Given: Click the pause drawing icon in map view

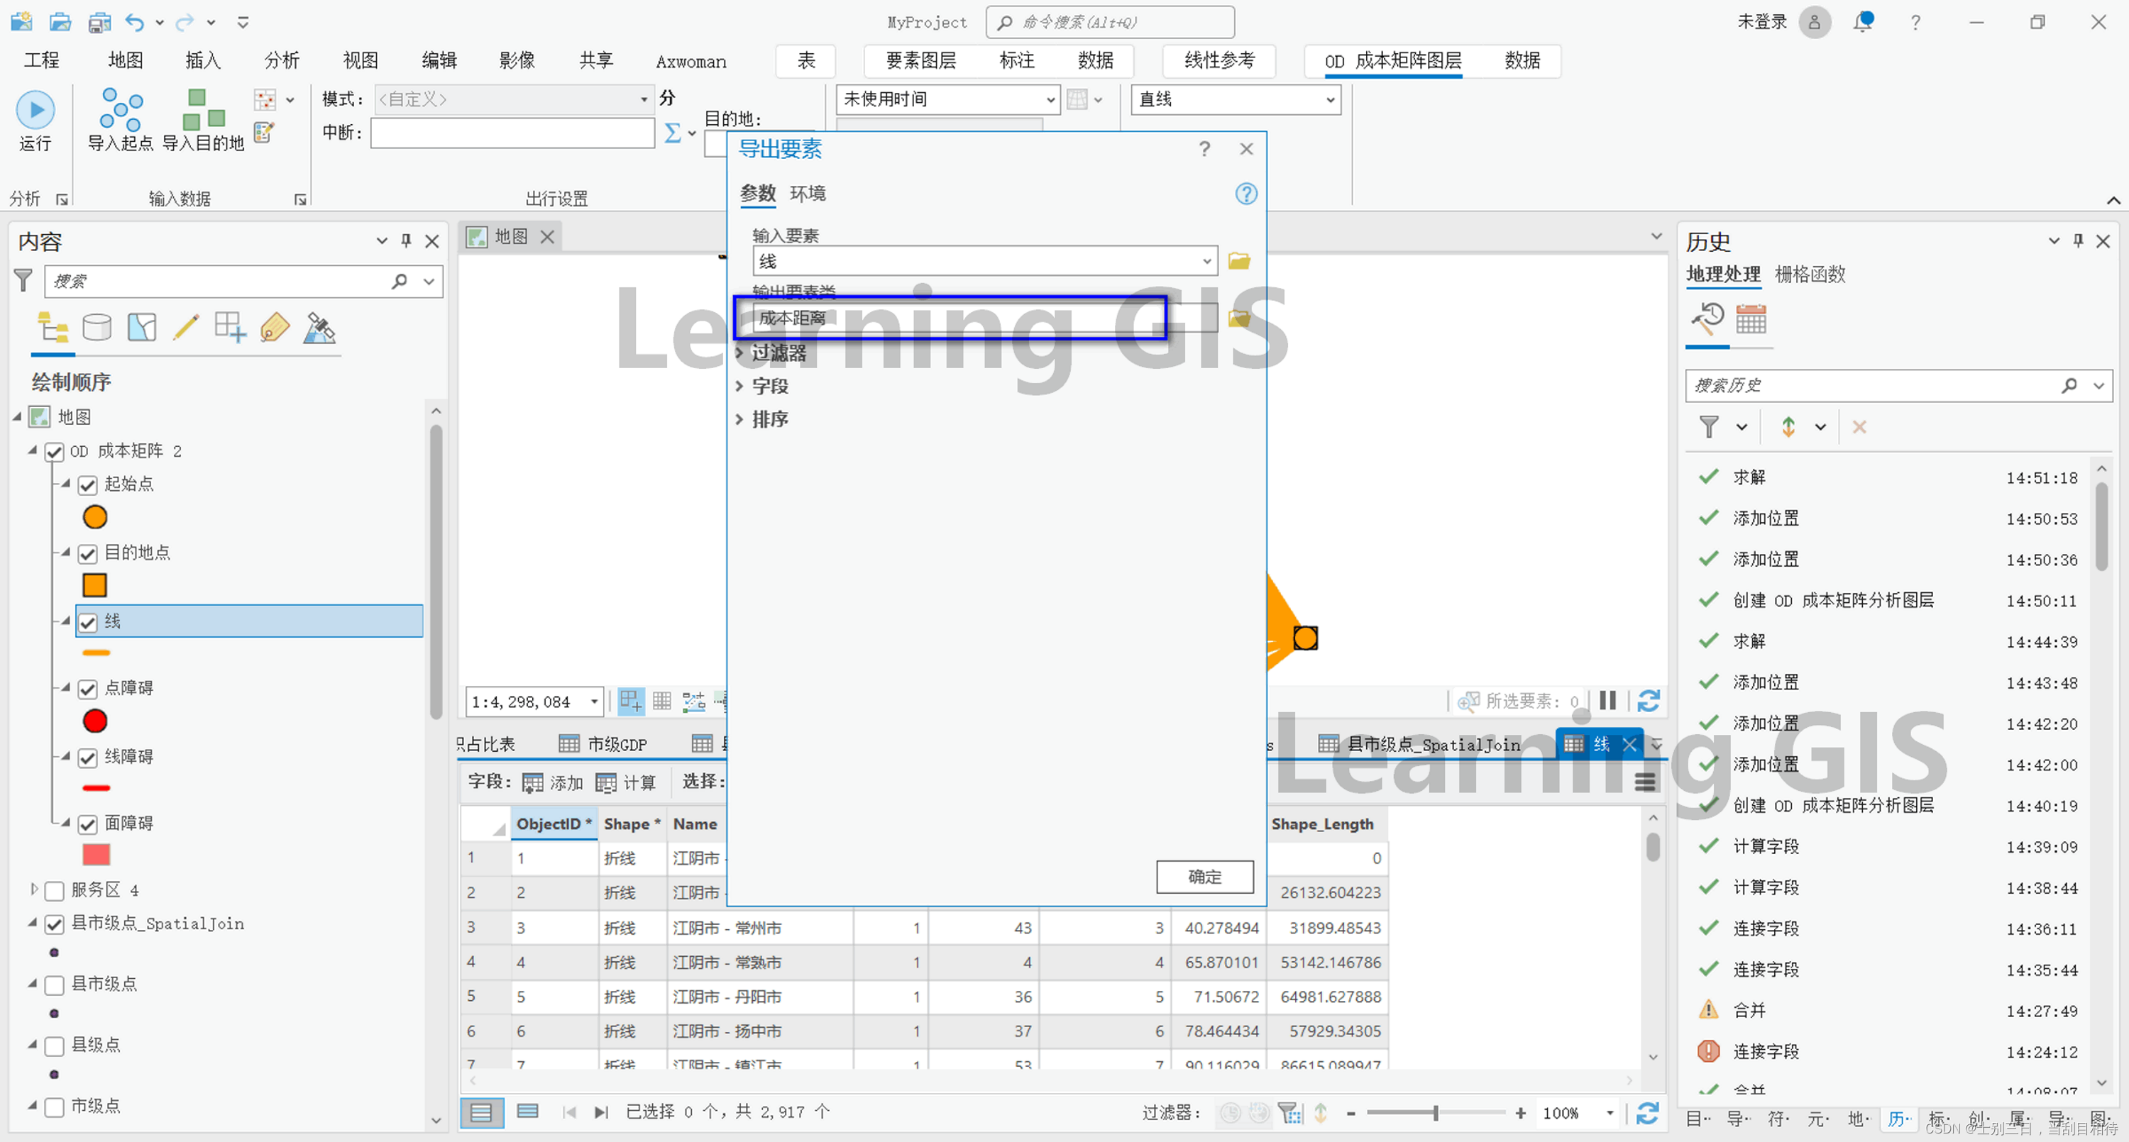Looking at the screenshot, I should [1608, 701].
